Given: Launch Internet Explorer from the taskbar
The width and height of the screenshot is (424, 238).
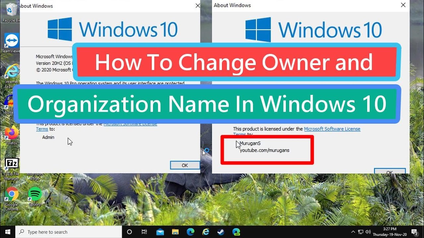Looking at the screenshot, I should coord(206,232).
